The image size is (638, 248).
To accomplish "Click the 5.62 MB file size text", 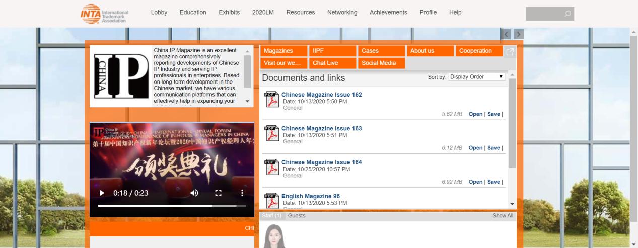I will pos(452,114).
